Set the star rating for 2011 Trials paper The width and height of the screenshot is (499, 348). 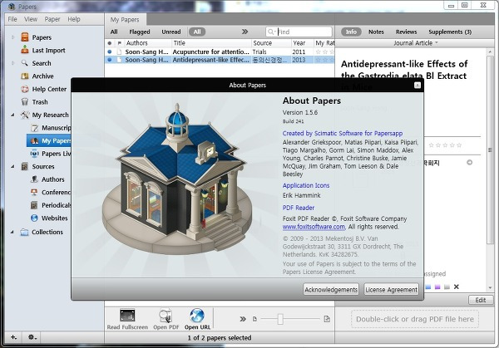point(324,51)
